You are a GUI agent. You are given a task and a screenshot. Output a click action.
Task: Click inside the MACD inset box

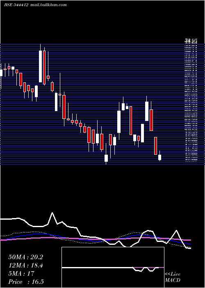(113, 267)
